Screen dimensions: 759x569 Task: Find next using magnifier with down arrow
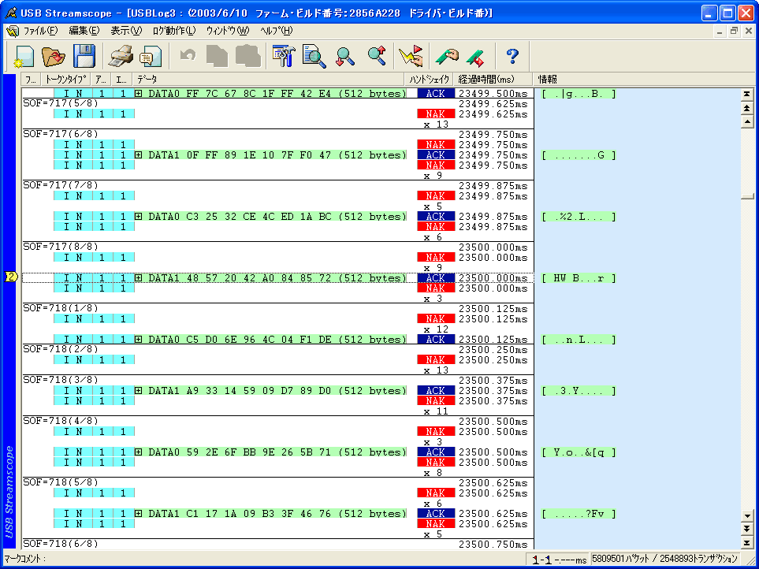pos(345,56)
